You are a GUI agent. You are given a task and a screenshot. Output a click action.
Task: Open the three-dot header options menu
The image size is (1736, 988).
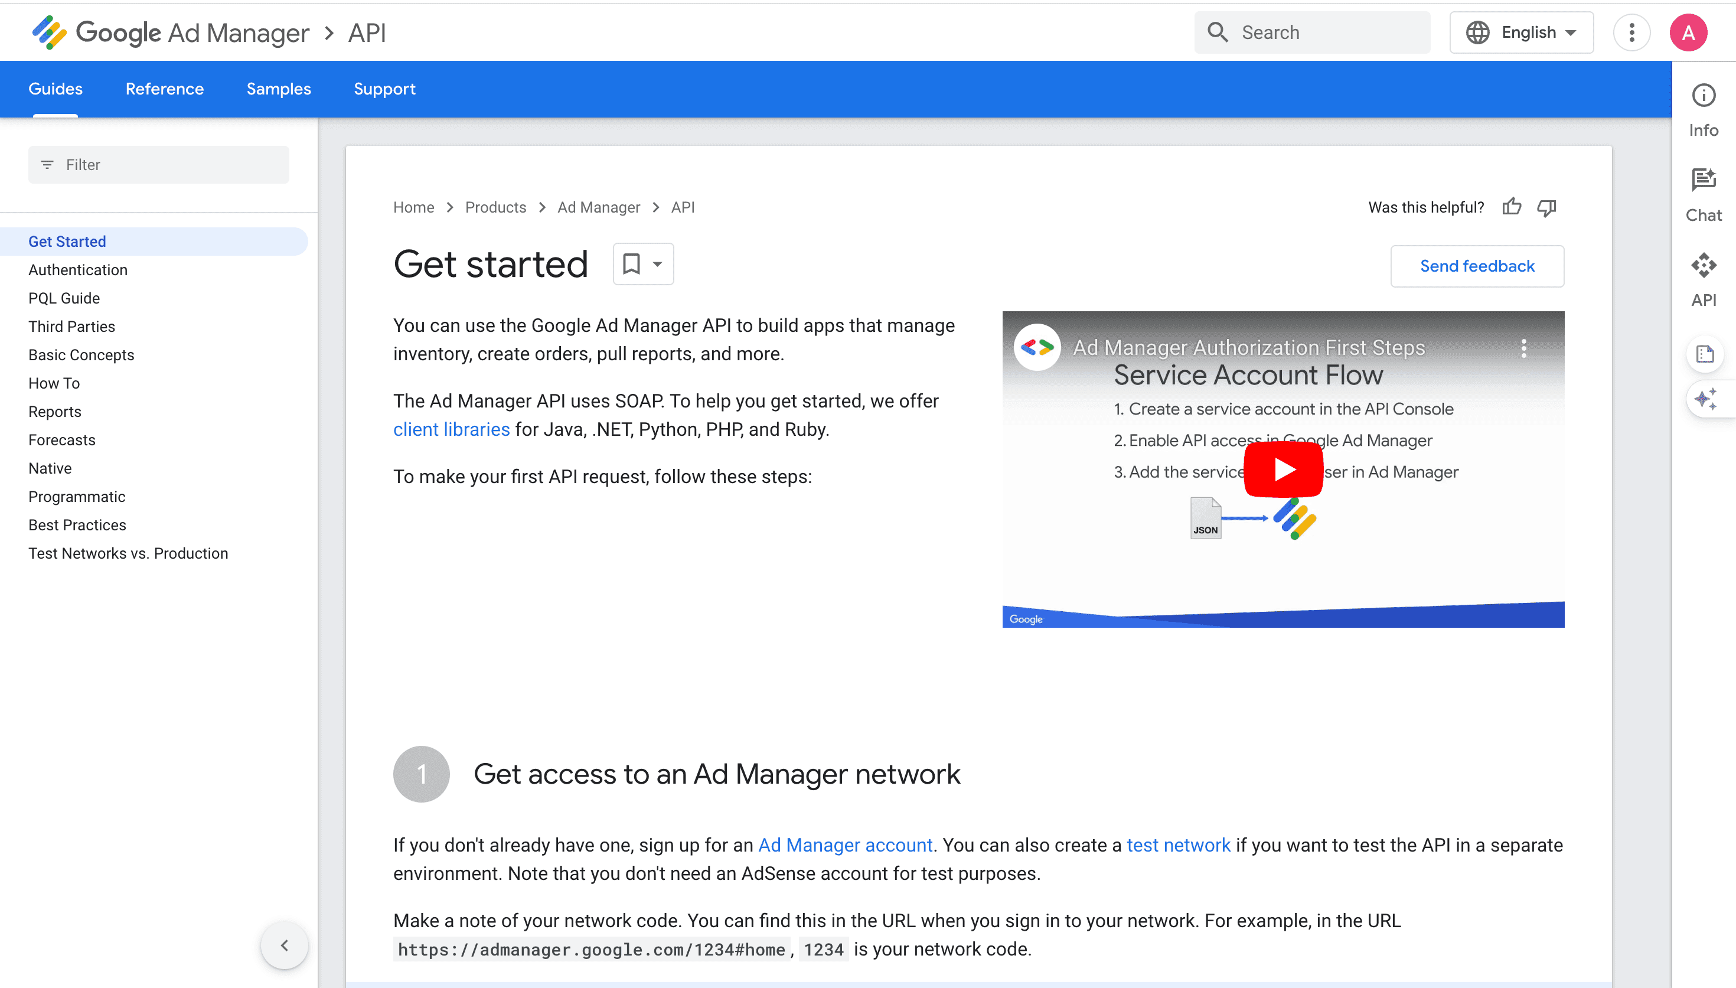[x=1631, y=32]
